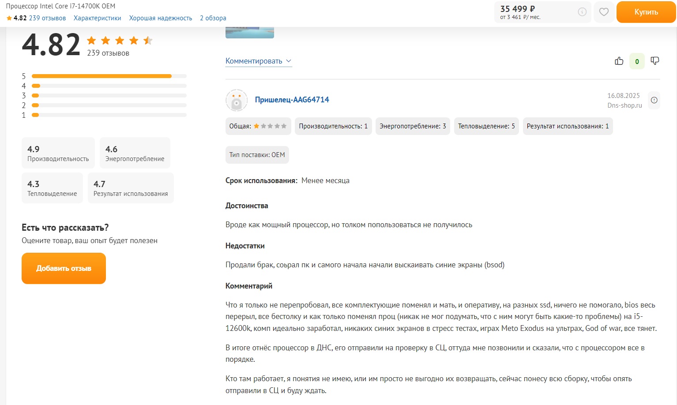Click the large 4.82 rating number

pyautogui.click(x=51, y=45)
